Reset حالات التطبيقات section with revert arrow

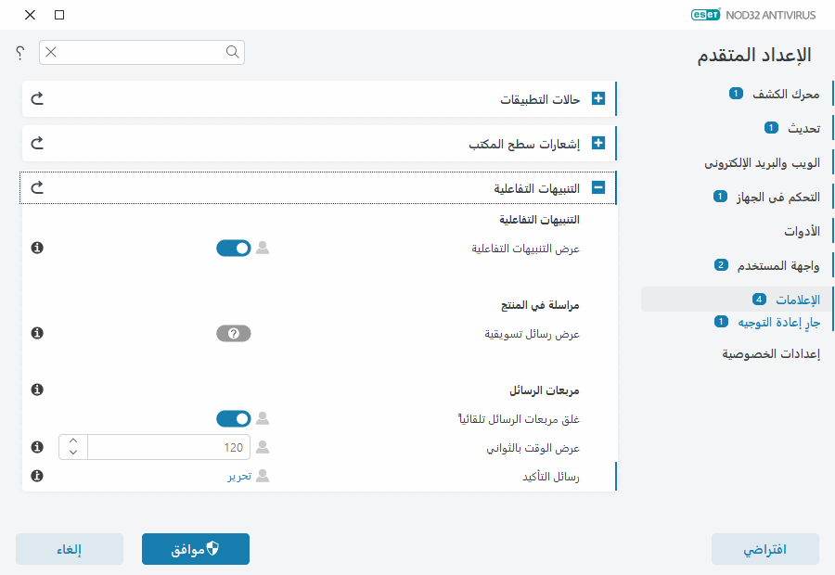click(x=37, y=98)
